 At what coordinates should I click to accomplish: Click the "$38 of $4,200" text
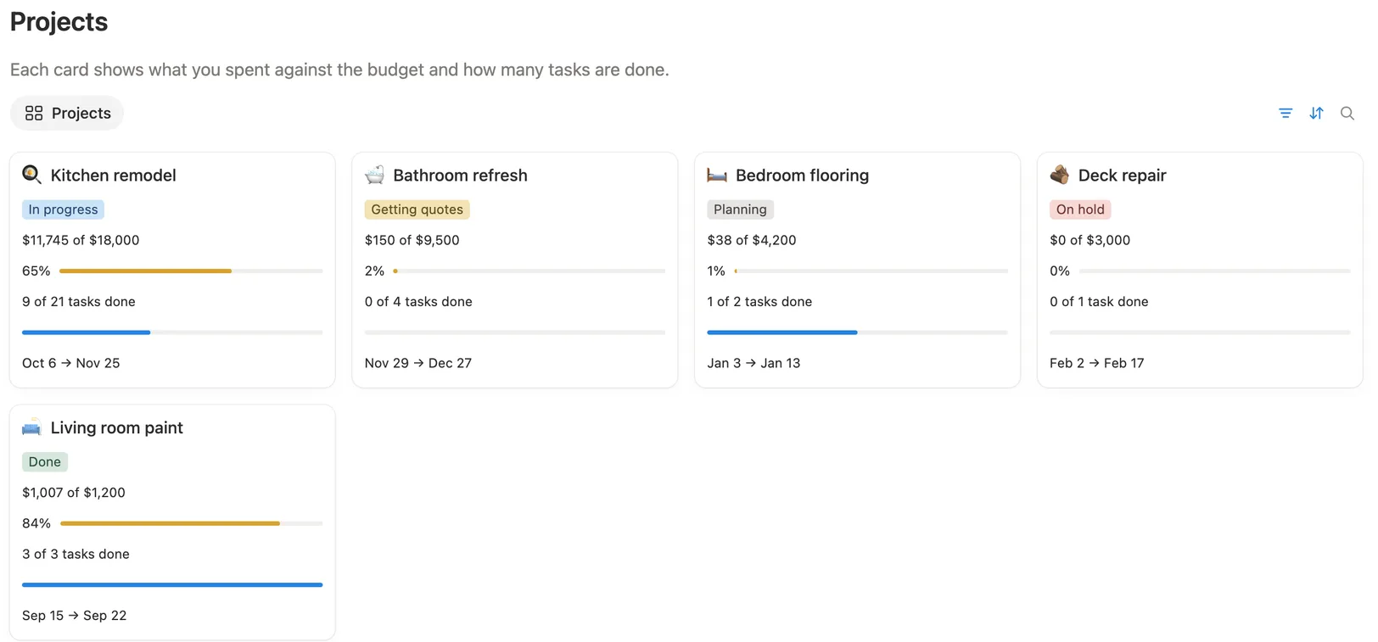[752, 240]
